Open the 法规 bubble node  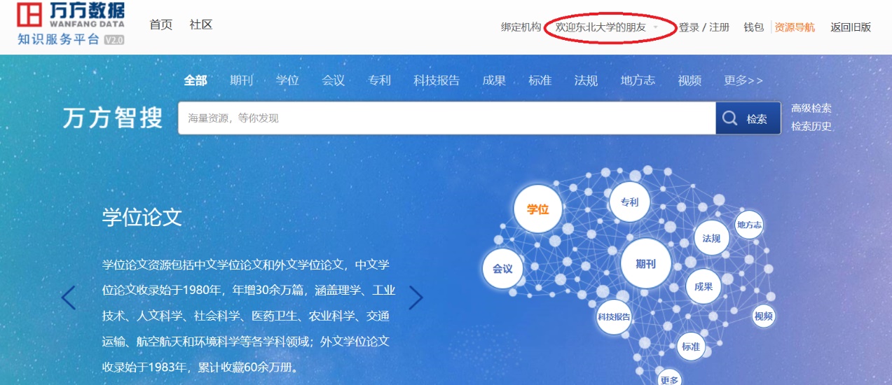[x=711, y=239]
